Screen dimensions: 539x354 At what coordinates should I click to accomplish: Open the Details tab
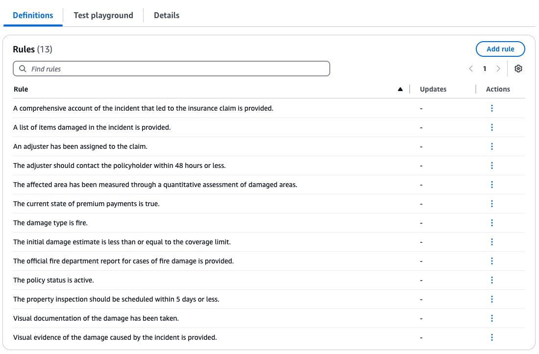pyautogui.click(x=167, y=15)
